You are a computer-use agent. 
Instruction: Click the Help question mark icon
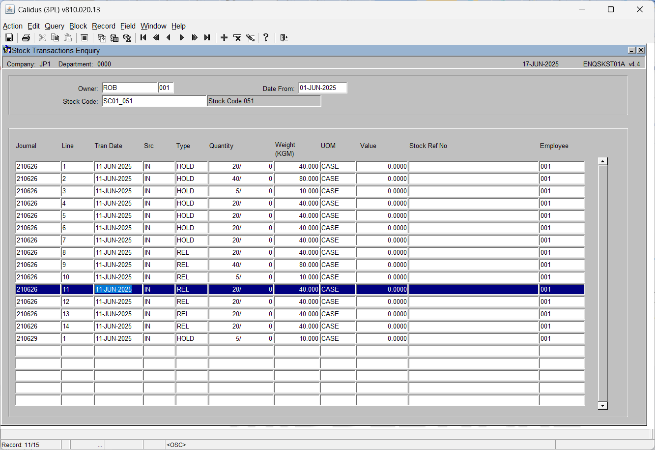point(266,38)
